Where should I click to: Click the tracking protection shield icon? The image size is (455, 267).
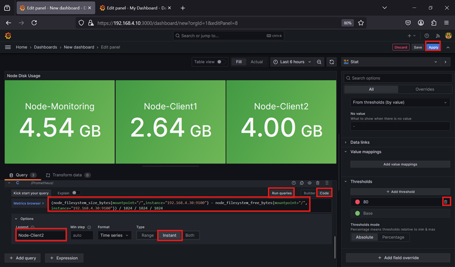[81, 23]
